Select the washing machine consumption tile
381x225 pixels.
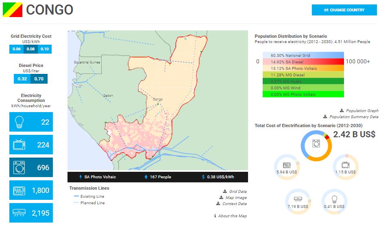pyautogui.click(x=31, y=167)
